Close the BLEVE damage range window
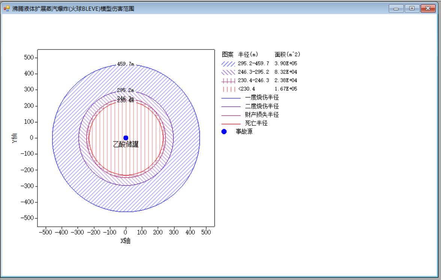 coord(428,8)
